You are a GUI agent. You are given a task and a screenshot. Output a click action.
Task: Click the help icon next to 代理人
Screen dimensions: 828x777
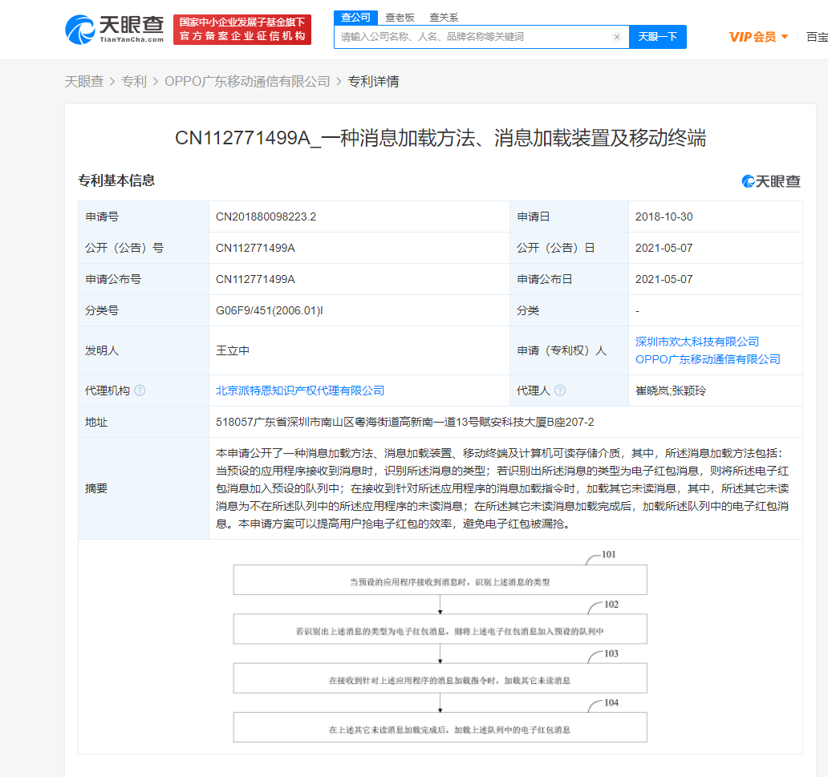(560, 391)
